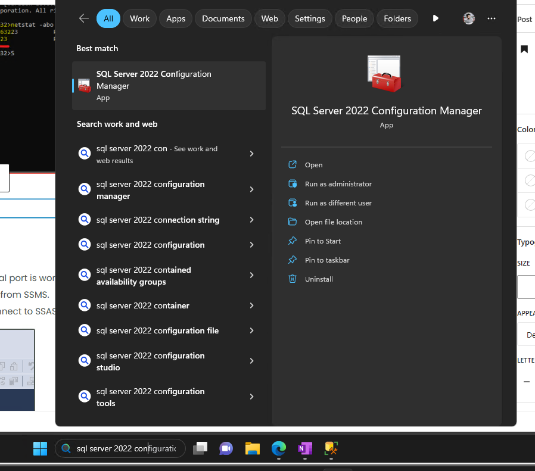Screen dimensions: 535x471
Task: Open Microsoft Edge from the taskbar
Action: click(279, 448)
